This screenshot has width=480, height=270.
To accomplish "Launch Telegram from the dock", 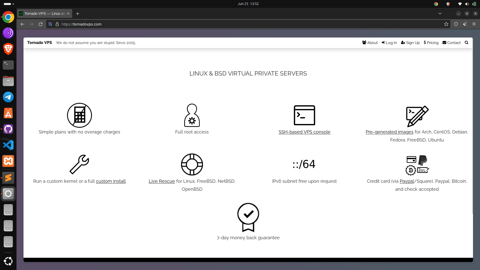I will click(x=8, y=97).
